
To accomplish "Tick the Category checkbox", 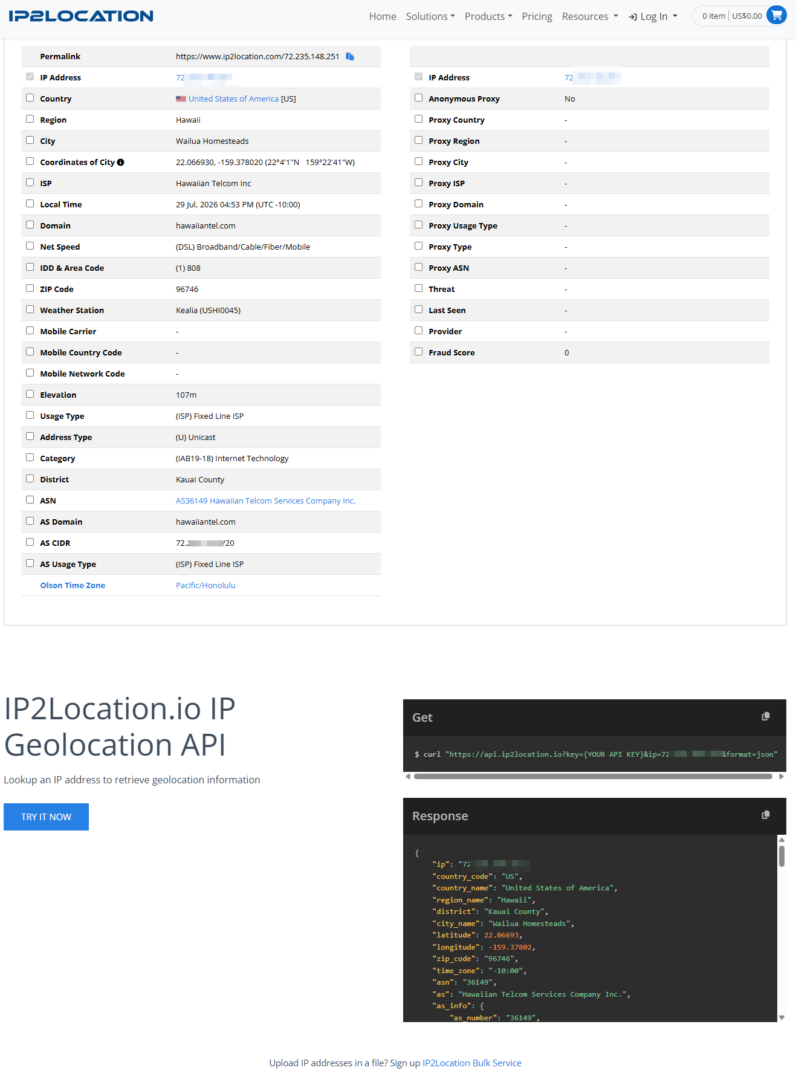I will [x=30, y=458].
